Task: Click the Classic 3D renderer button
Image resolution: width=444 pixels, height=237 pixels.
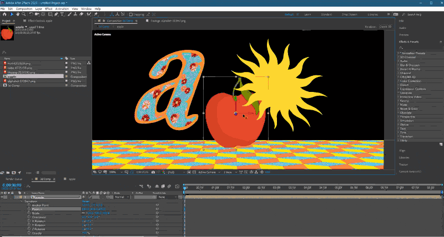Action: 384,26
